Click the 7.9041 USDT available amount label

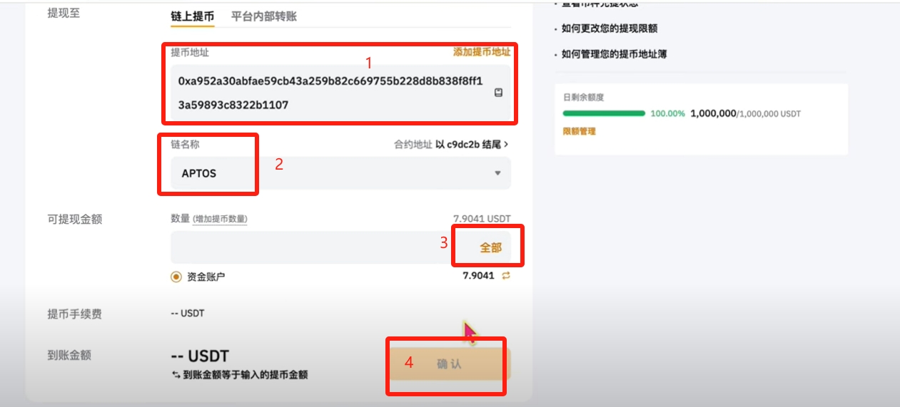coord(482,219)
